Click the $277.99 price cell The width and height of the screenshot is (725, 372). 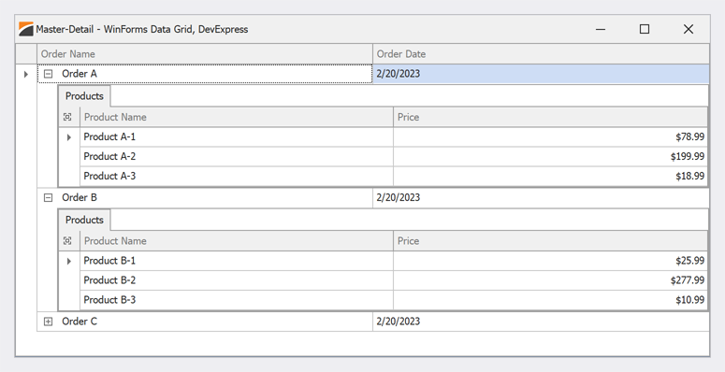click(550, 280)
